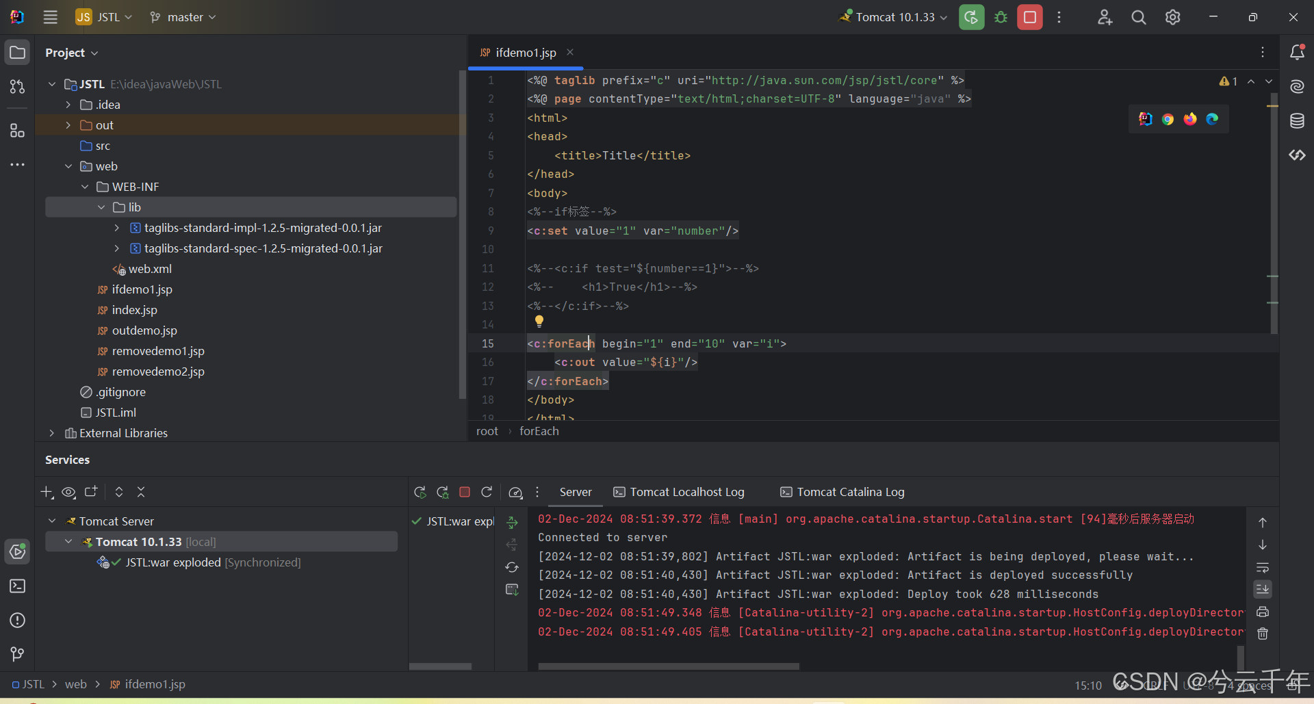Viewport: 1314px width, 704px height.
Task: Open Search Everywhere via magnifier icon
Action: coord(1138,17)
